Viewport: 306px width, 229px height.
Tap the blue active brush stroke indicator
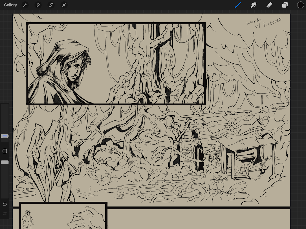(x=238, y=5)
